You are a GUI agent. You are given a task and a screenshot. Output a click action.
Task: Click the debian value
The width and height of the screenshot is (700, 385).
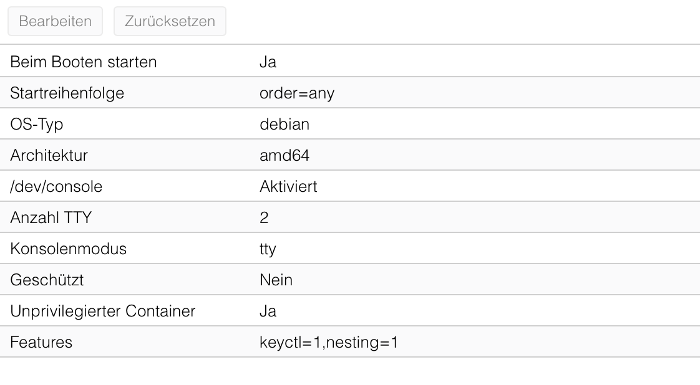click(284, 124)
